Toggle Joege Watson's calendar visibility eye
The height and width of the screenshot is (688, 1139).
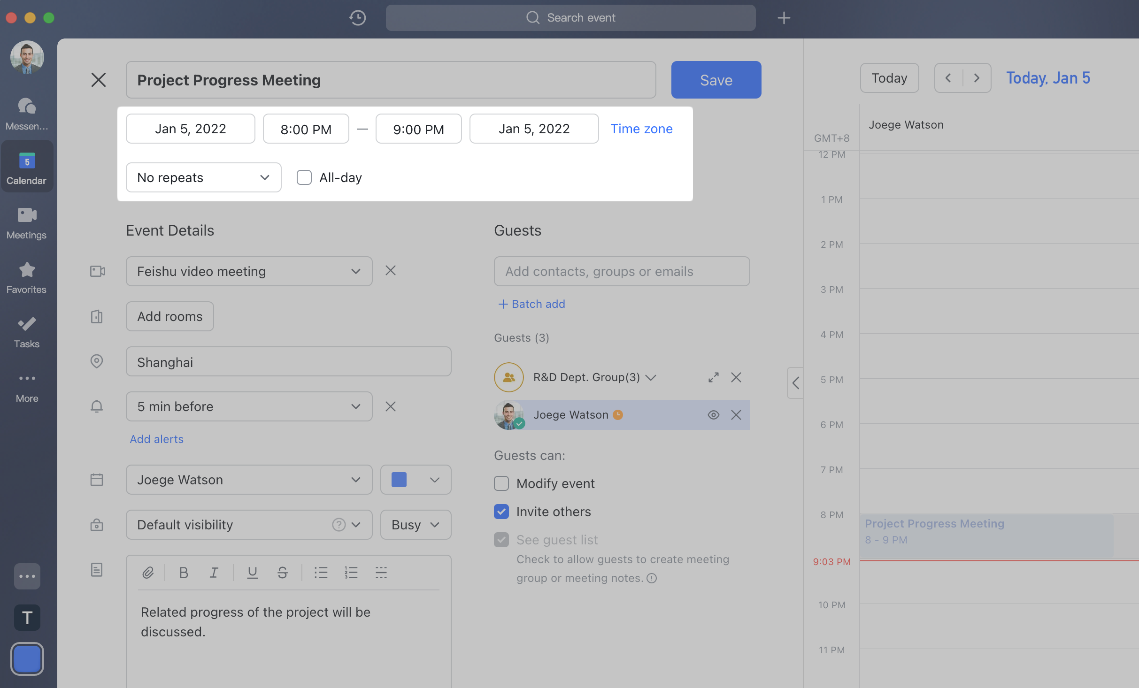tap(713, 415)
